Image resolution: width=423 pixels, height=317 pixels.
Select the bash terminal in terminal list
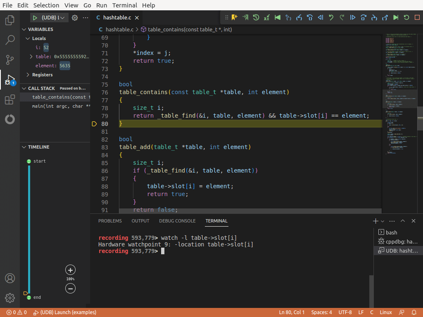click(x=391, y=232)
